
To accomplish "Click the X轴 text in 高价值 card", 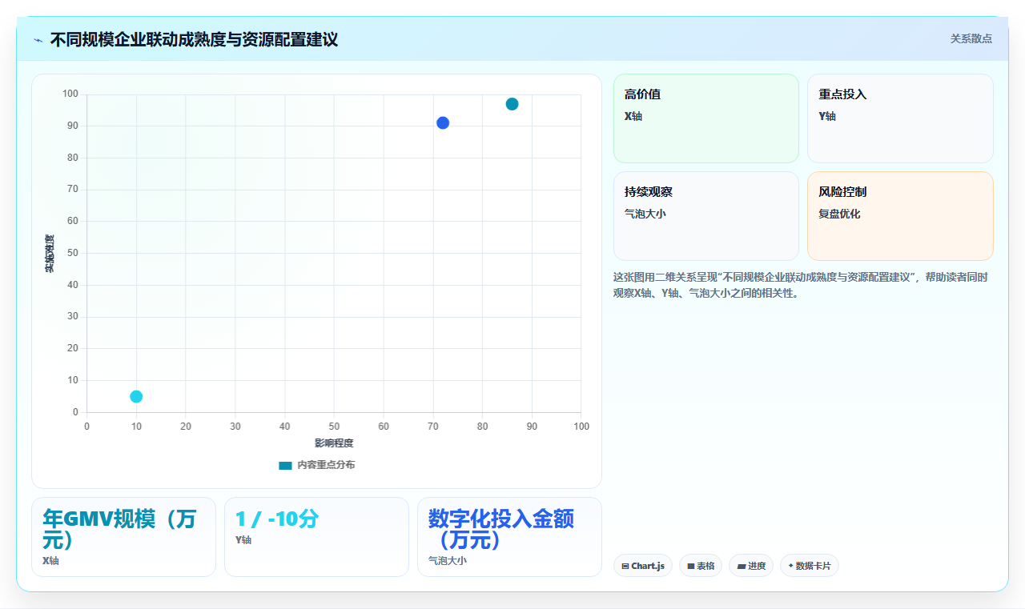I will tap(633, 116).
